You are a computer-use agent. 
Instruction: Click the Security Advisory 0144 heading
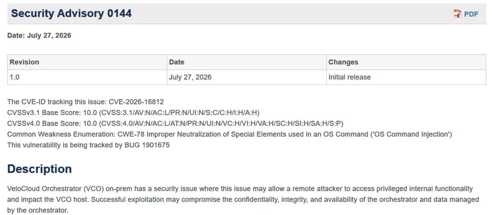pos(71,13)
